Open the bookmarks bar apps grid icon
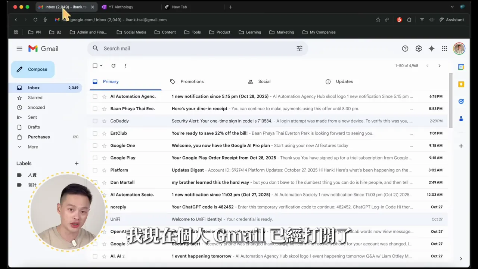The image size is (478, 269). pos(16,32)
